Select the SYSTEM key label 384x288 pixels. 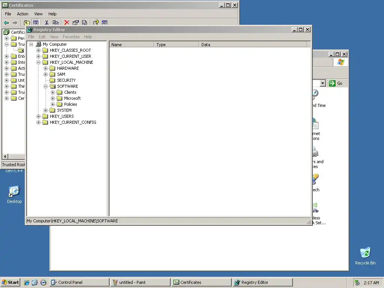click(64, 111)
